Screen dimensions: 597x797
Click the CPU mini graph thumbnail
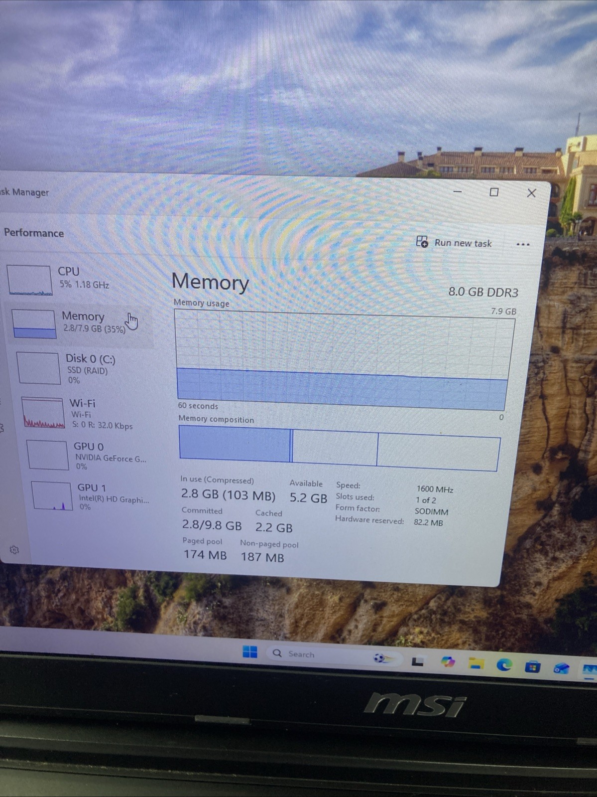coord(29,280)
